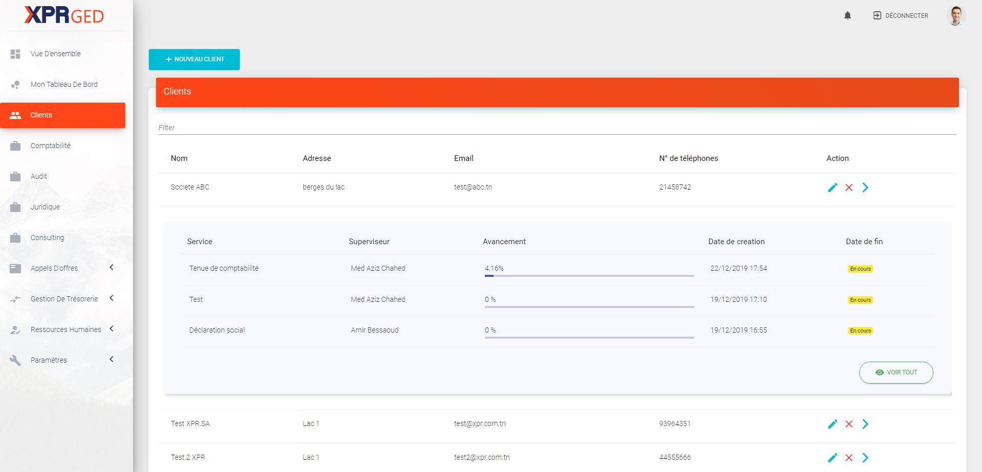This screenshot has width=982, height=472.
Task: Delete Test.2 XPR with red X
Action: (849, 458)
